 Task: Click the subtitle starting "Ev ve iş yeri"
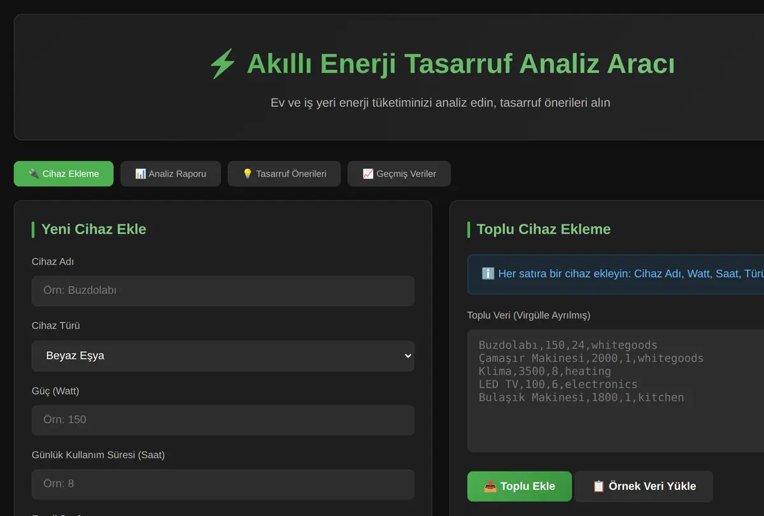tap(441, 102)
